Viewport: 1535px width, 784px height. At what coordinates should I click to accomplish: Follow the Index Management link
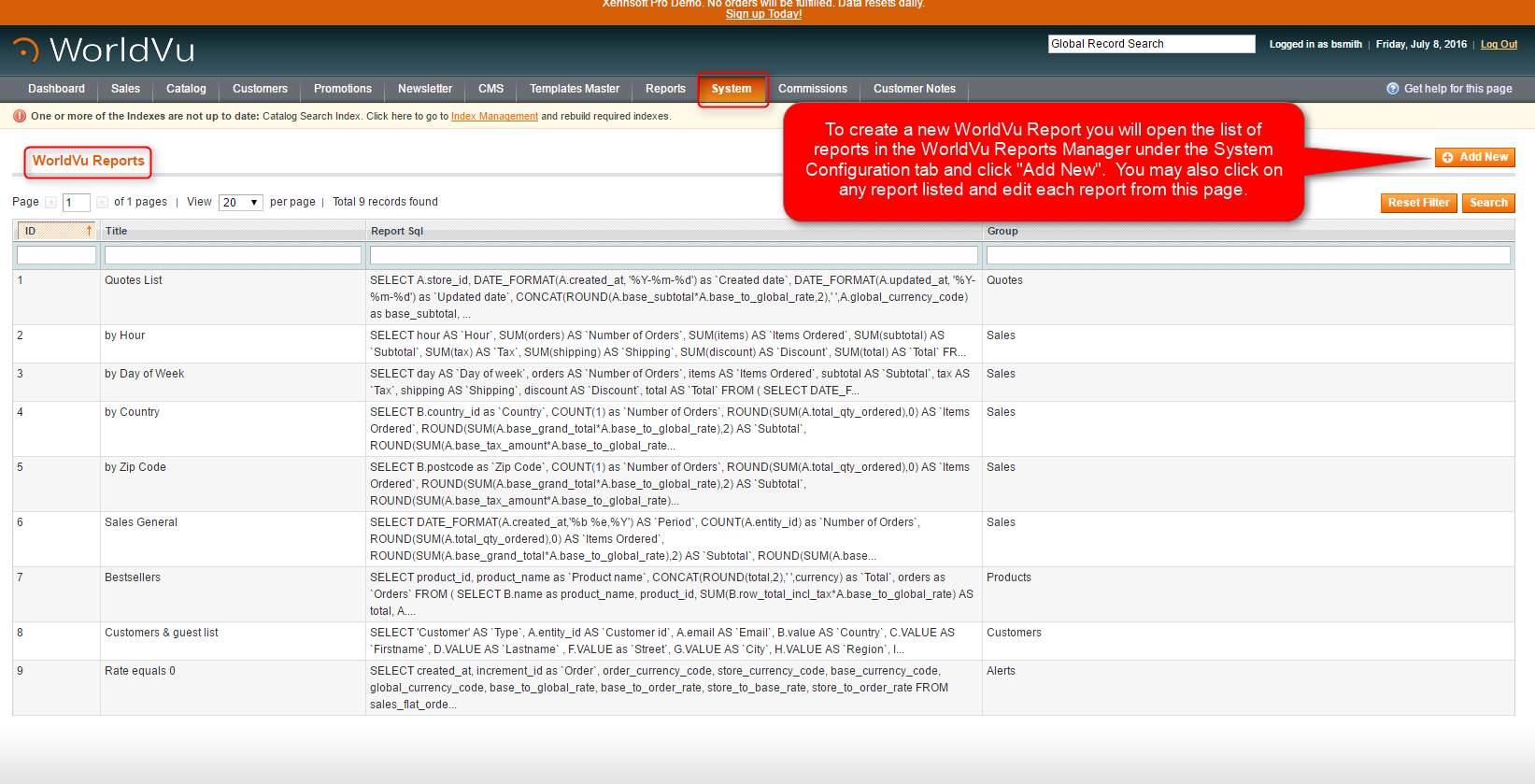[x=494, y=117]
